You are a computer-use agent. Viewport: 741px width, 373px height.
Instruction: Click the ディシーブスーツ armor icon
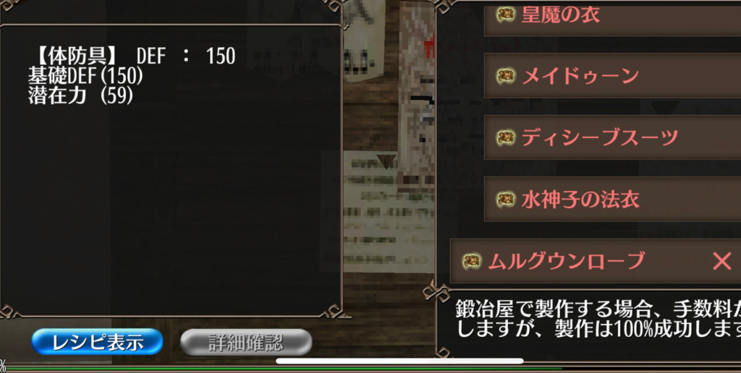point(506,137)
